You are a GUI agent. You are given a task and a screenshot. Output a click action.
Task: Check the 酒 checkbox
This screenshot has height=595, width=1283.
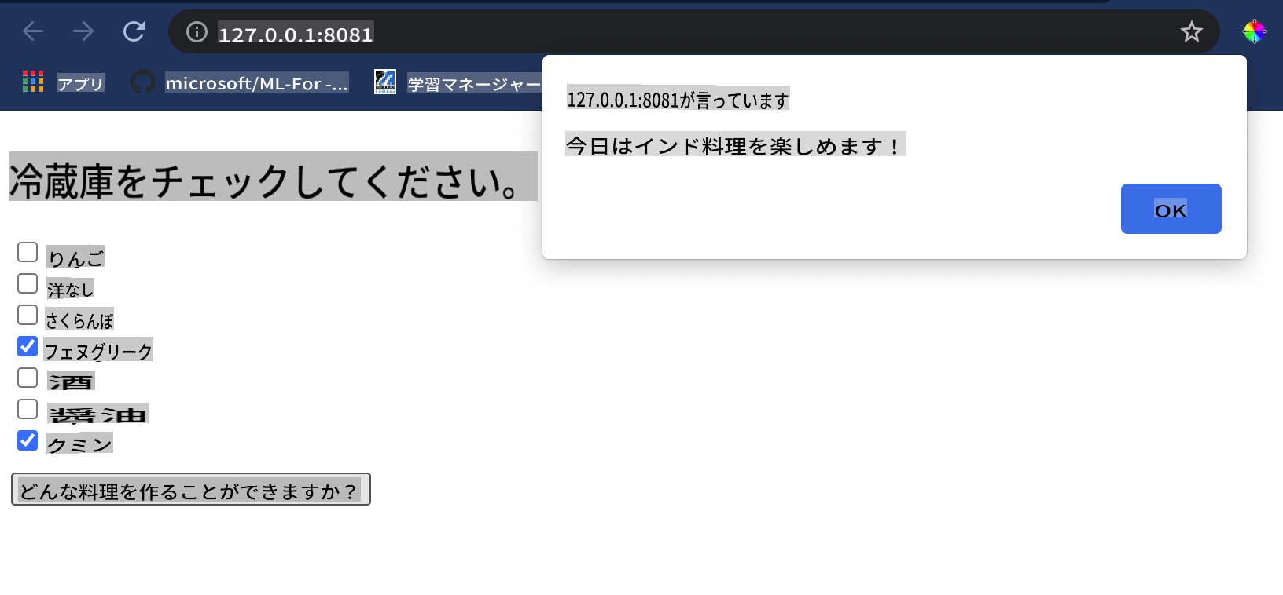pyautogui.click(x=28, y=378)
